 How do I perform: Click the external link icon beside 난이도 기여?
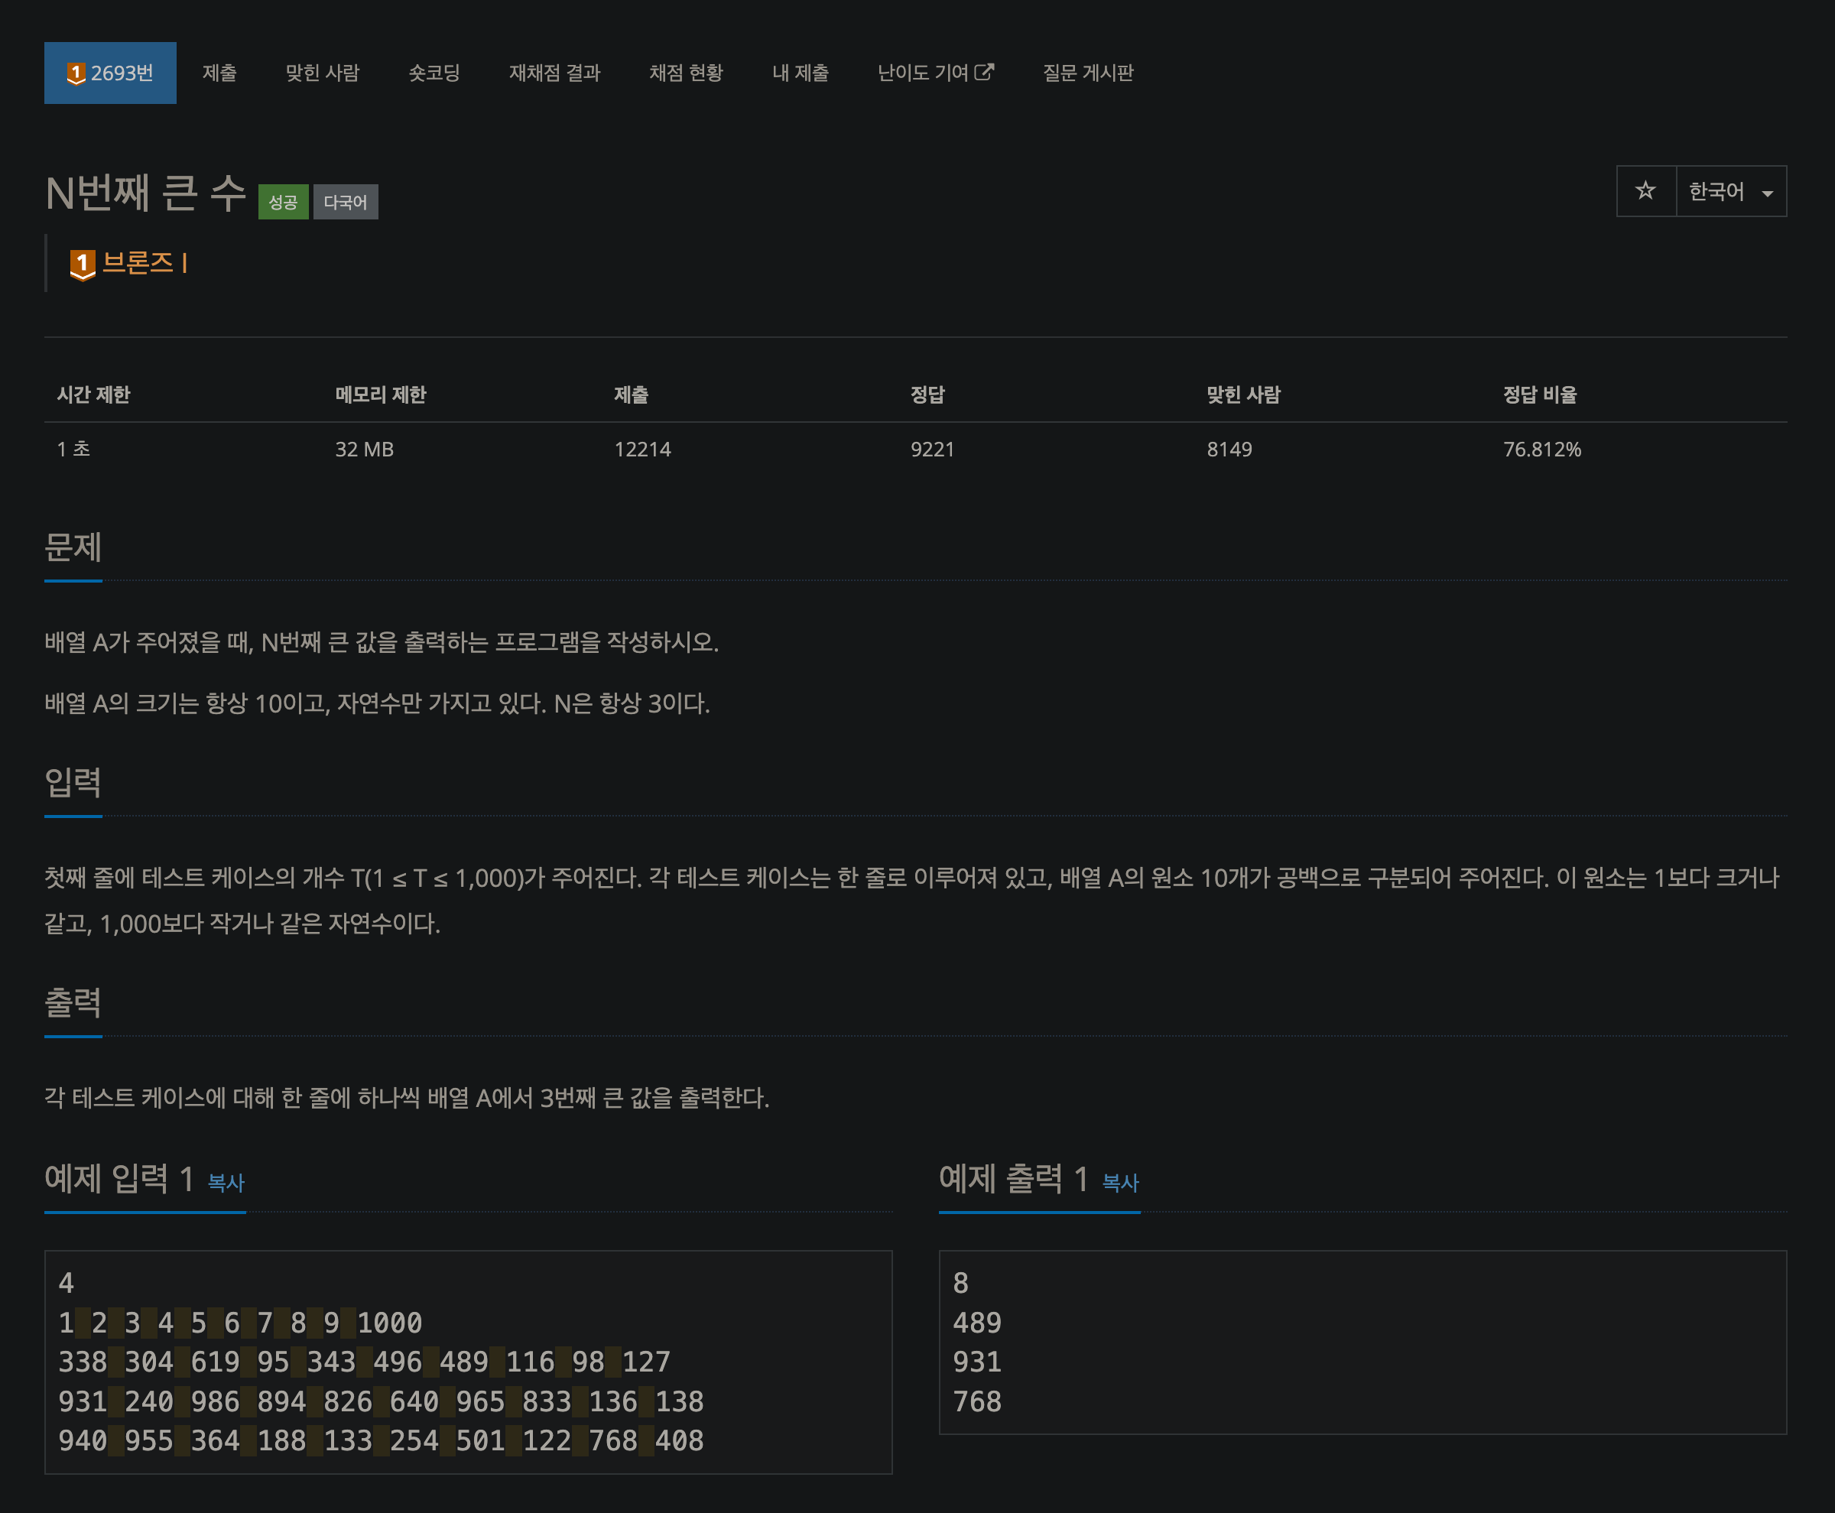(x=984, y=73)
